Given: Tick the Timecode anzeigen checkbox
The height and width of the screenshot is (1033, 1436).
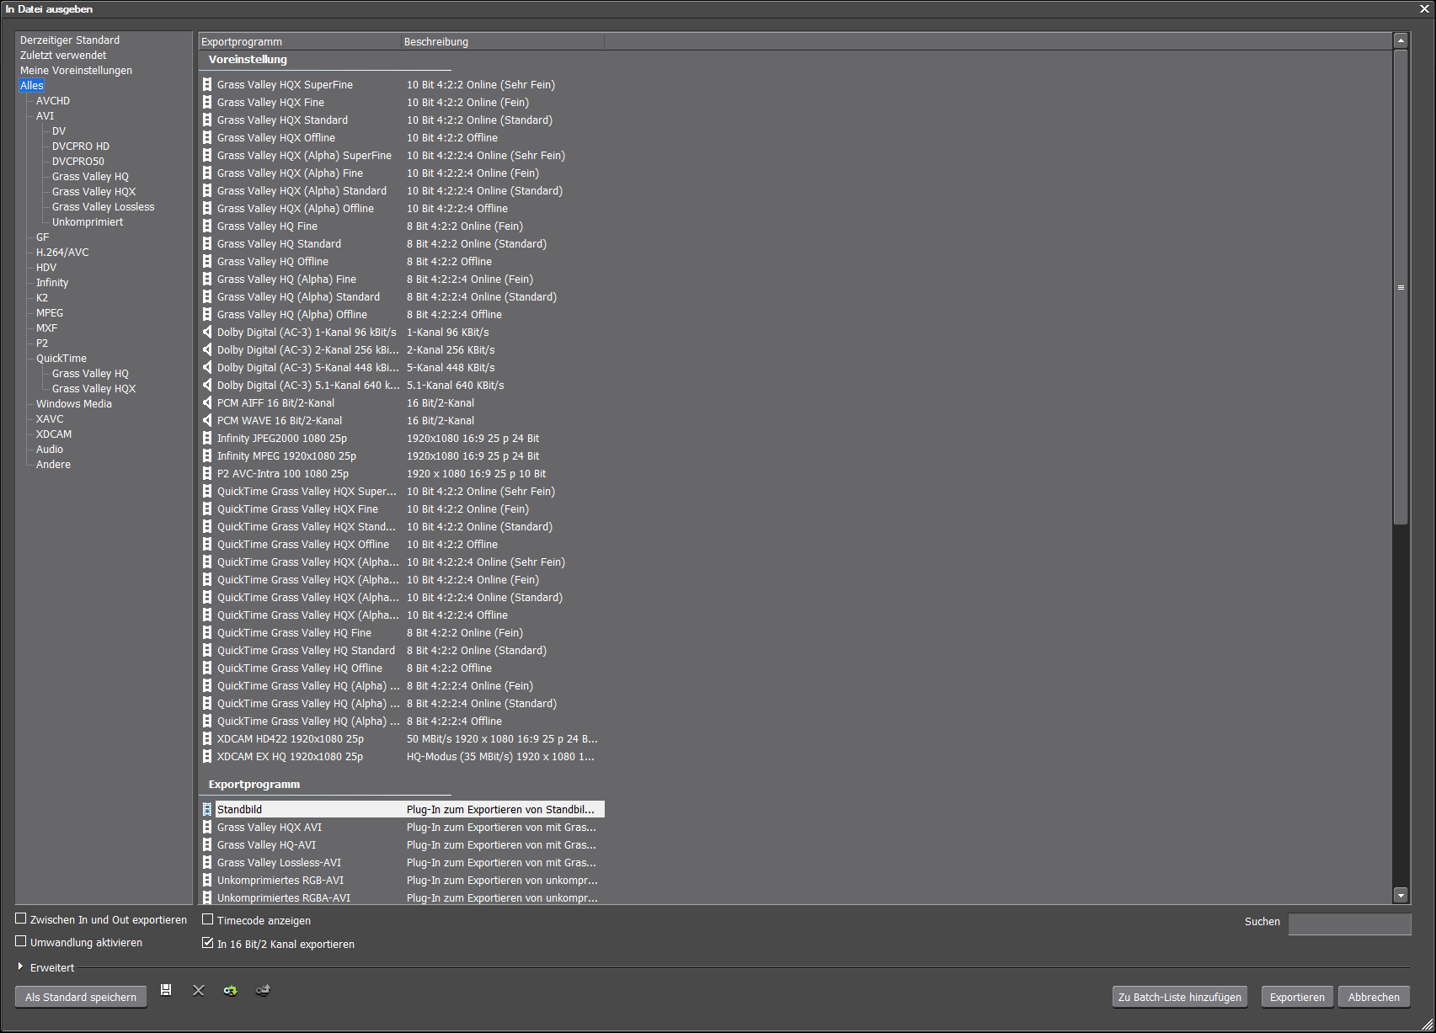Looking at the screenshot, I should (x=208, y=919).
